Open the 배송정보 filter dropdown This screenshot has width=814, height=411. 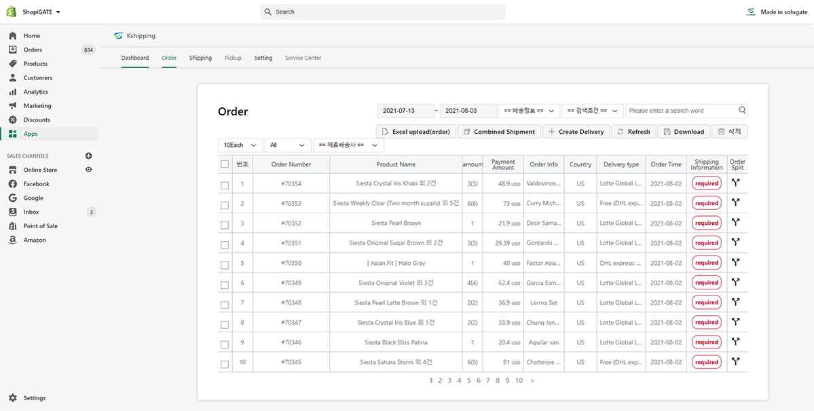(530, 110)
